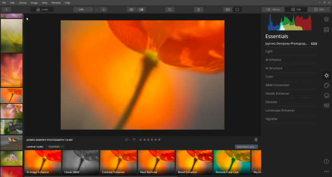
Task: Expand the Details Enhancer tool
Action: tap(291, 94)
